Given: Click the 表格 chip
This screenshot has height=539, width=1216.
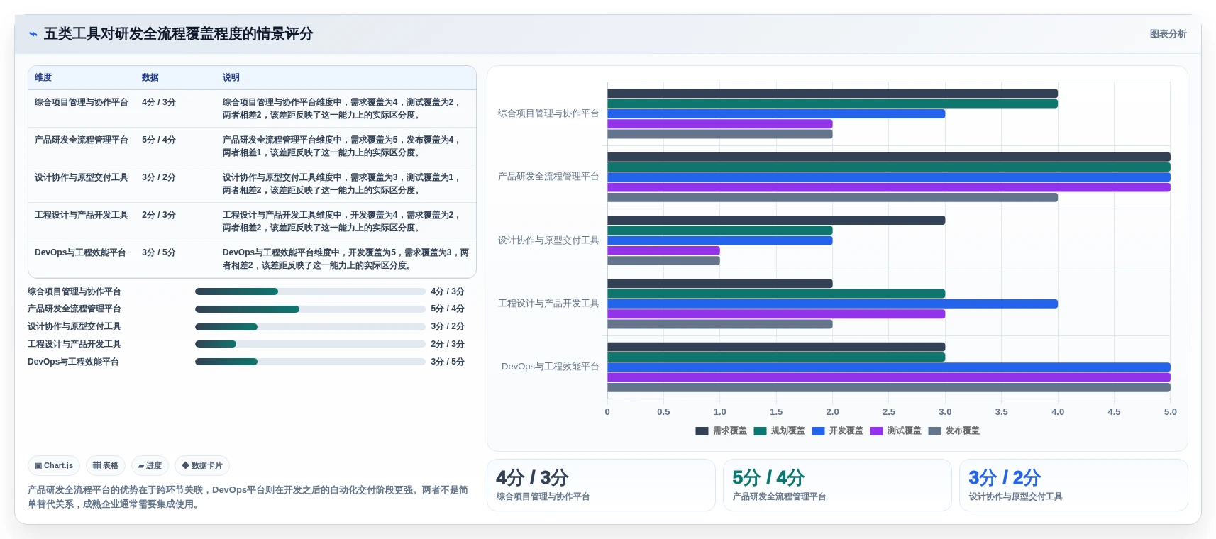Looking at the screenshot, I should [x=106, y=466].
